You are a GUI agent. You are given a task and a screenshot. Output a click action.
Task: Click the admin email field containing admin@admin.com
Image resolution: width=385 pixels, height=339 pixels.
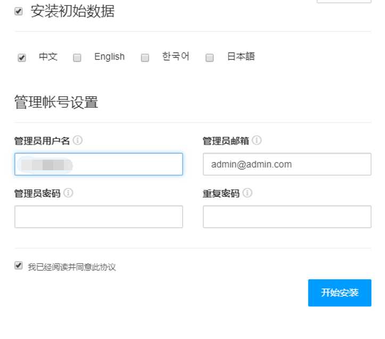(x=286, y=164)
